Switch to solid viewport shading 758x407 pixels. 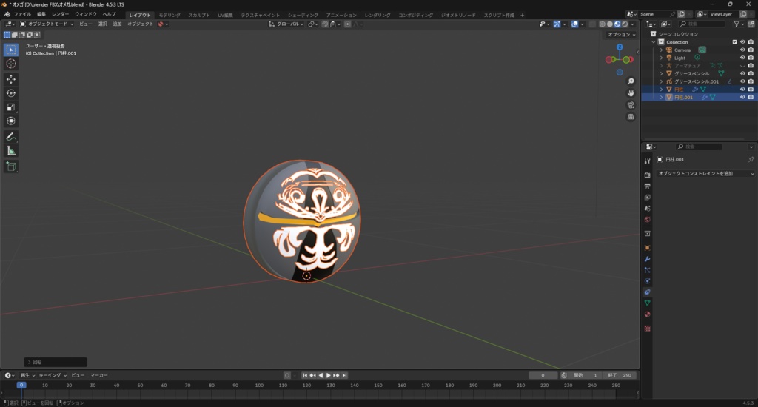pyautogui.click(x=610, y=24)
